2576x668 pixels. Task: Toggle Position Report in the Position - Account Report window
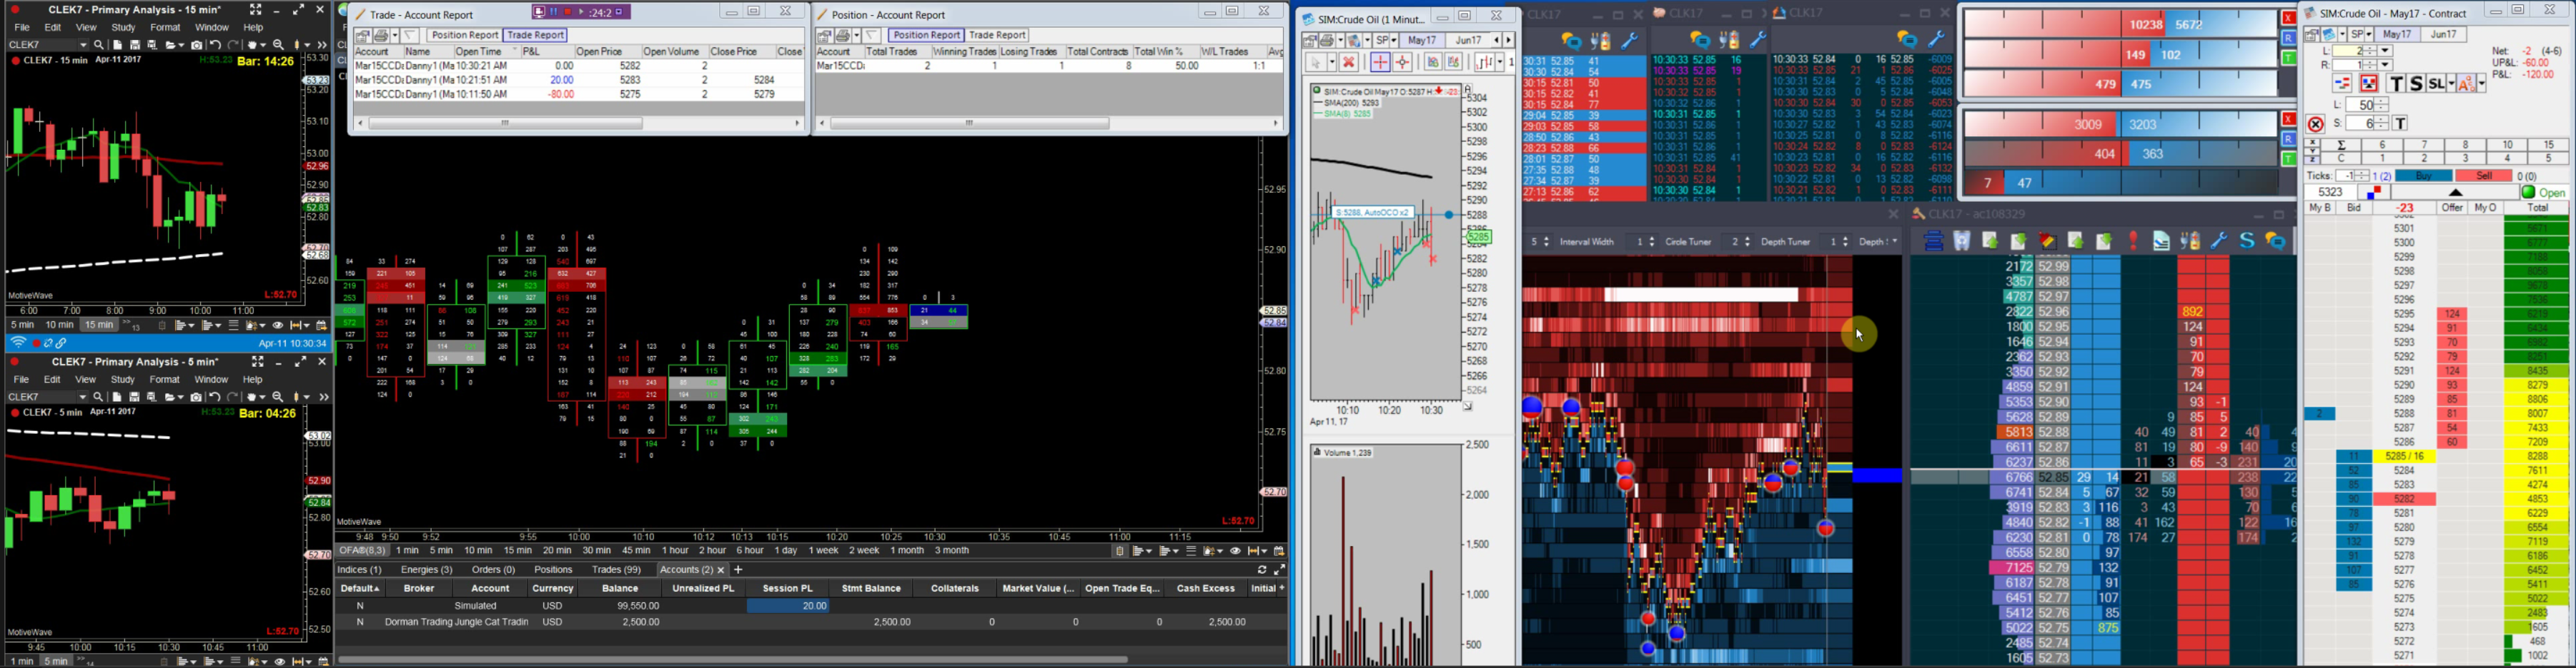coord(926,35)
